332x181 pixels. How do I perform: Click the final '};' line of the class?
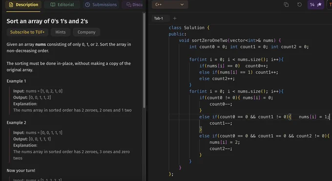tap(171, 174)
